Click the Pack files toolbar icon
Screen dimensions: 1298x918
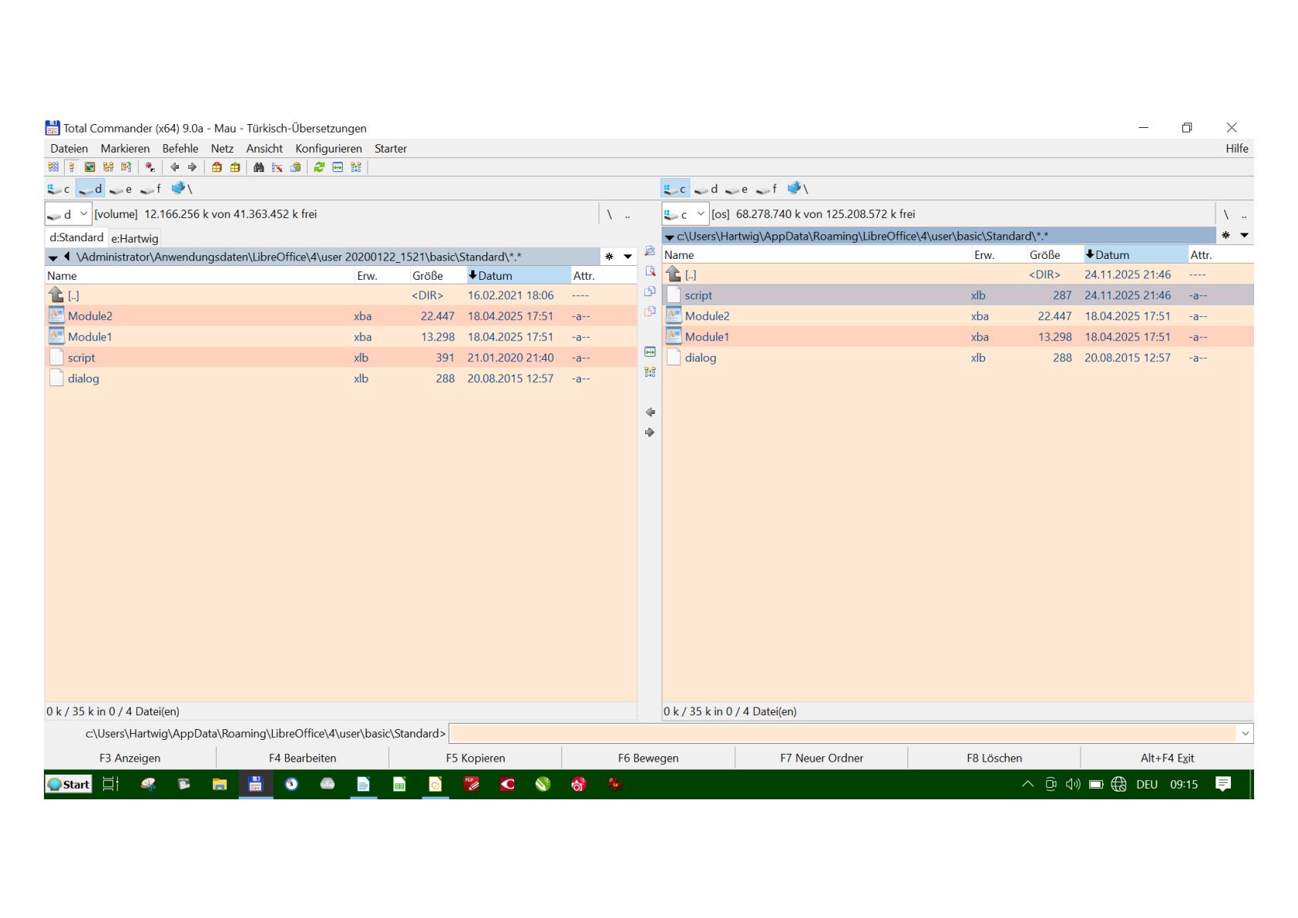217,167
